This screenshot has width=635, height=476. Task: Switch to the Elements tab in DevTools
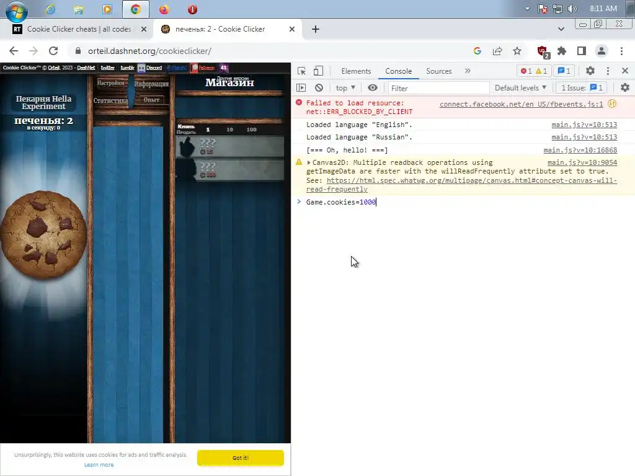tap(356, 71)
